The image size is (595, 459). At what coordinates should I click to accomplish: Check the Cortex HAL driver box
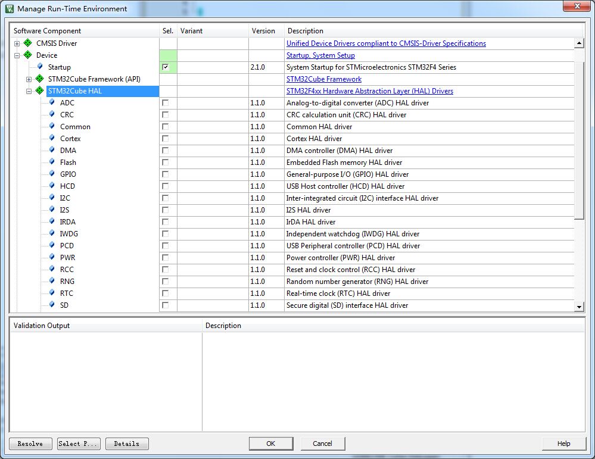[x=166, y=139]
